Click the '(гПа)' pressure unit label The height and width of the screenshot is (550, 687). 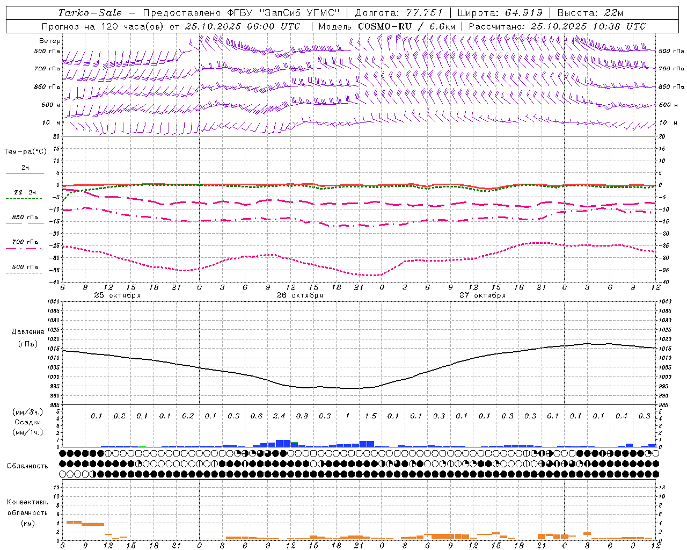pyautogui.click(x=28, y=344)
